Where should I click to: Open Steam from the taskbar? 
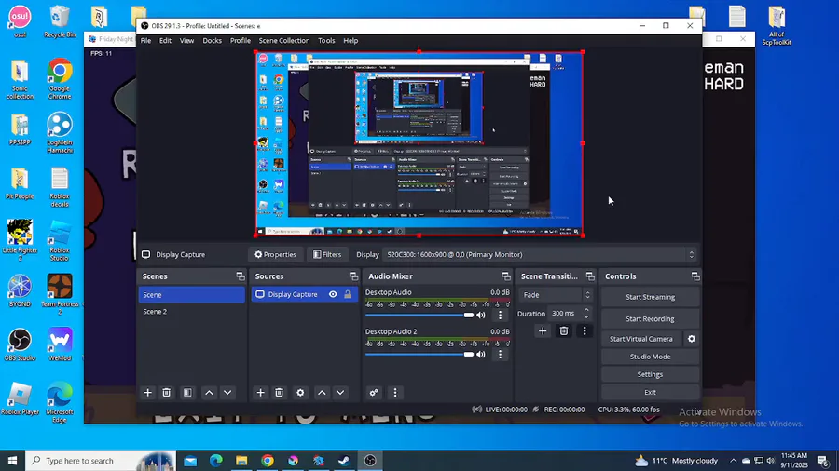[x=344, y=461]
